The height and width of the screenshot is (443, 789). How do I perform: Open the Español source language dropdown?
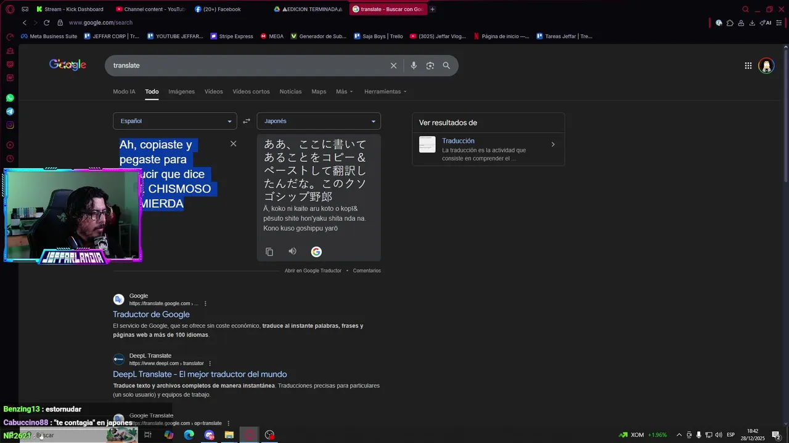pos(175,121)
